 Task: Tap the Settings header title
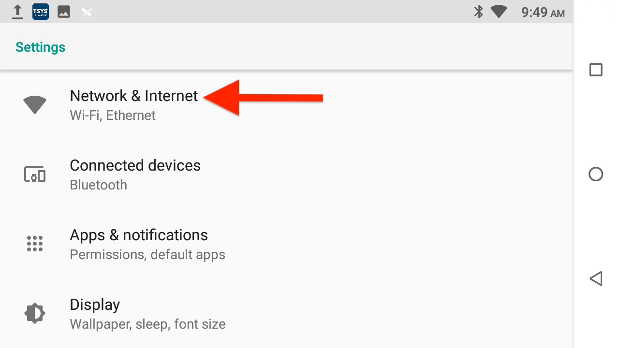[40, 47]
